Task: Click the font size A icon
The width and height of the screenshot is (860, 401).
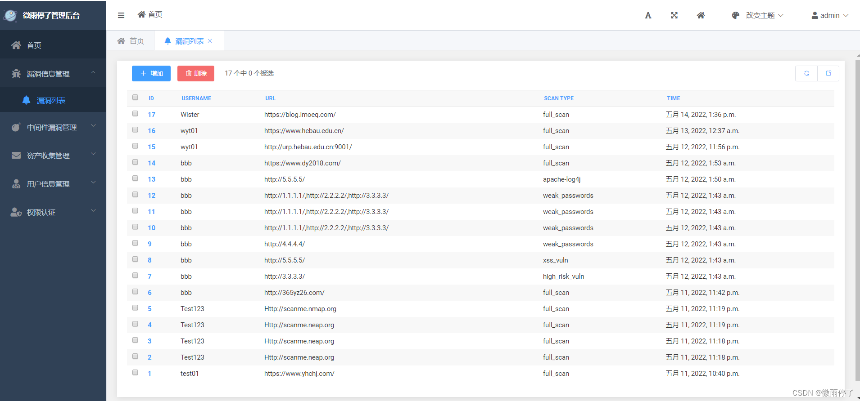Action: coord(648,15)
